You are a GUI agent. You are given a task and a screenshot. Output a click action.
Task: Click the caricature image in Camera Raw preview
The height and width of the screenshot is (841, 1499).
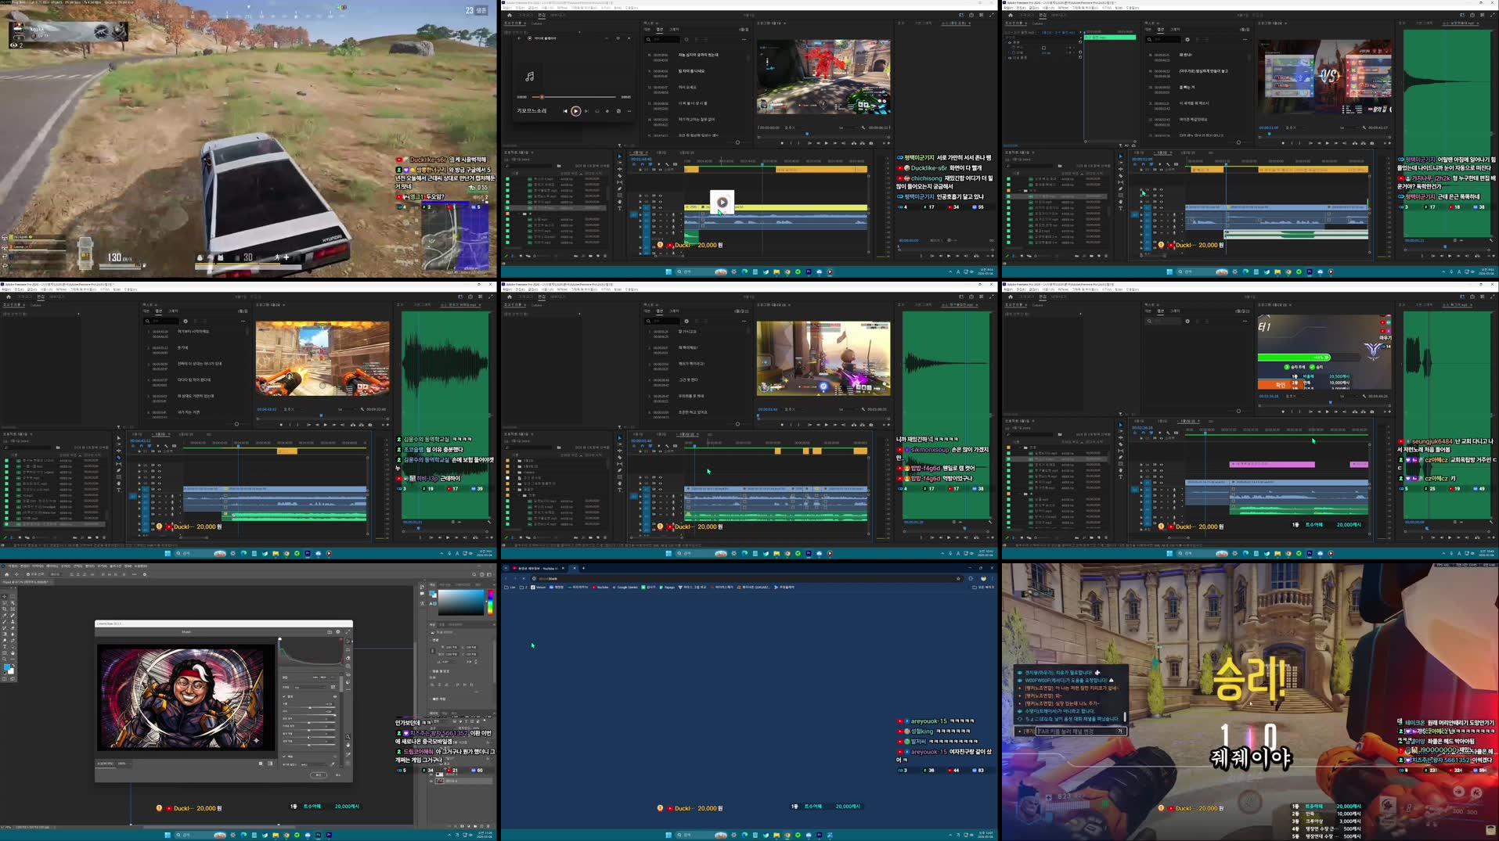click(186, 696)
